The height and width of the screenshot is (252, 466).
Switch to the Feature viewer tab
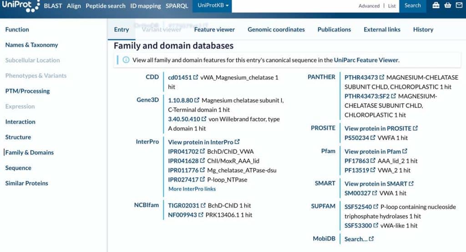214,30
